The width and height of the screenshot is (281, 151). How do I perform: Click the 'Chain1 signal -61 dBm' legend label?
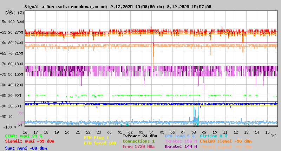226,146
